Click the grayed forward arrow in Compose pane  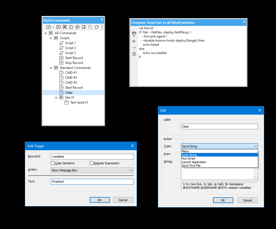click(x=134, y=48)
